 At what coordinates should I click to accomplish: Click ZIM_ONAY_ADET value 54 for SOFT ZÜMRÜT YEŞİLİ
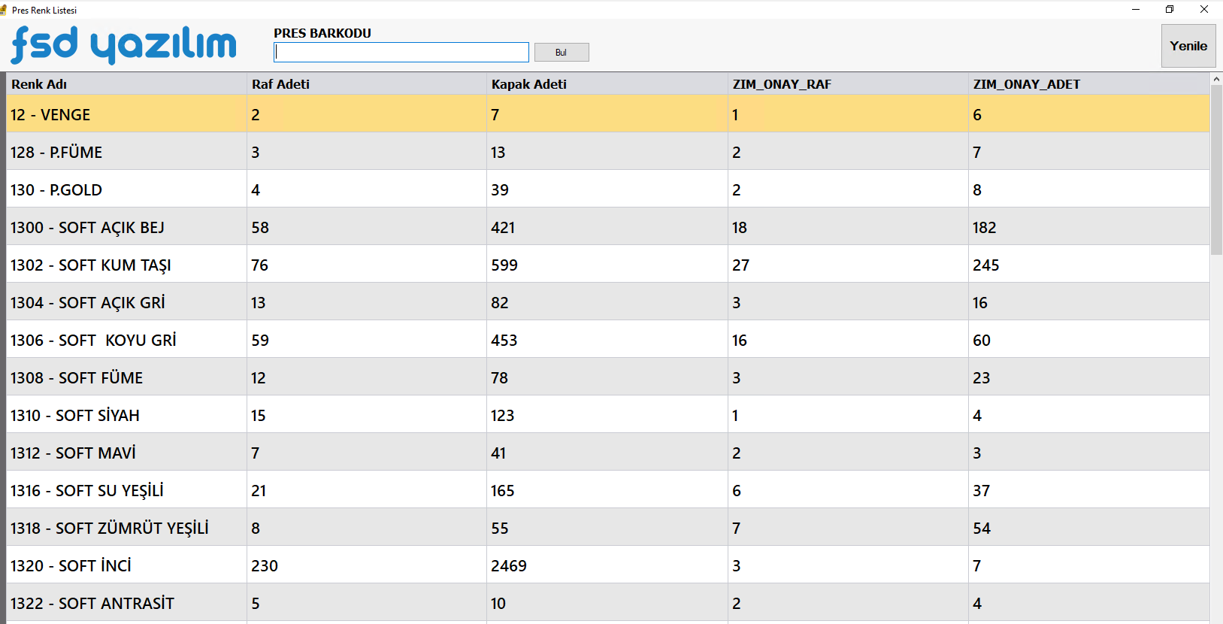982,529
